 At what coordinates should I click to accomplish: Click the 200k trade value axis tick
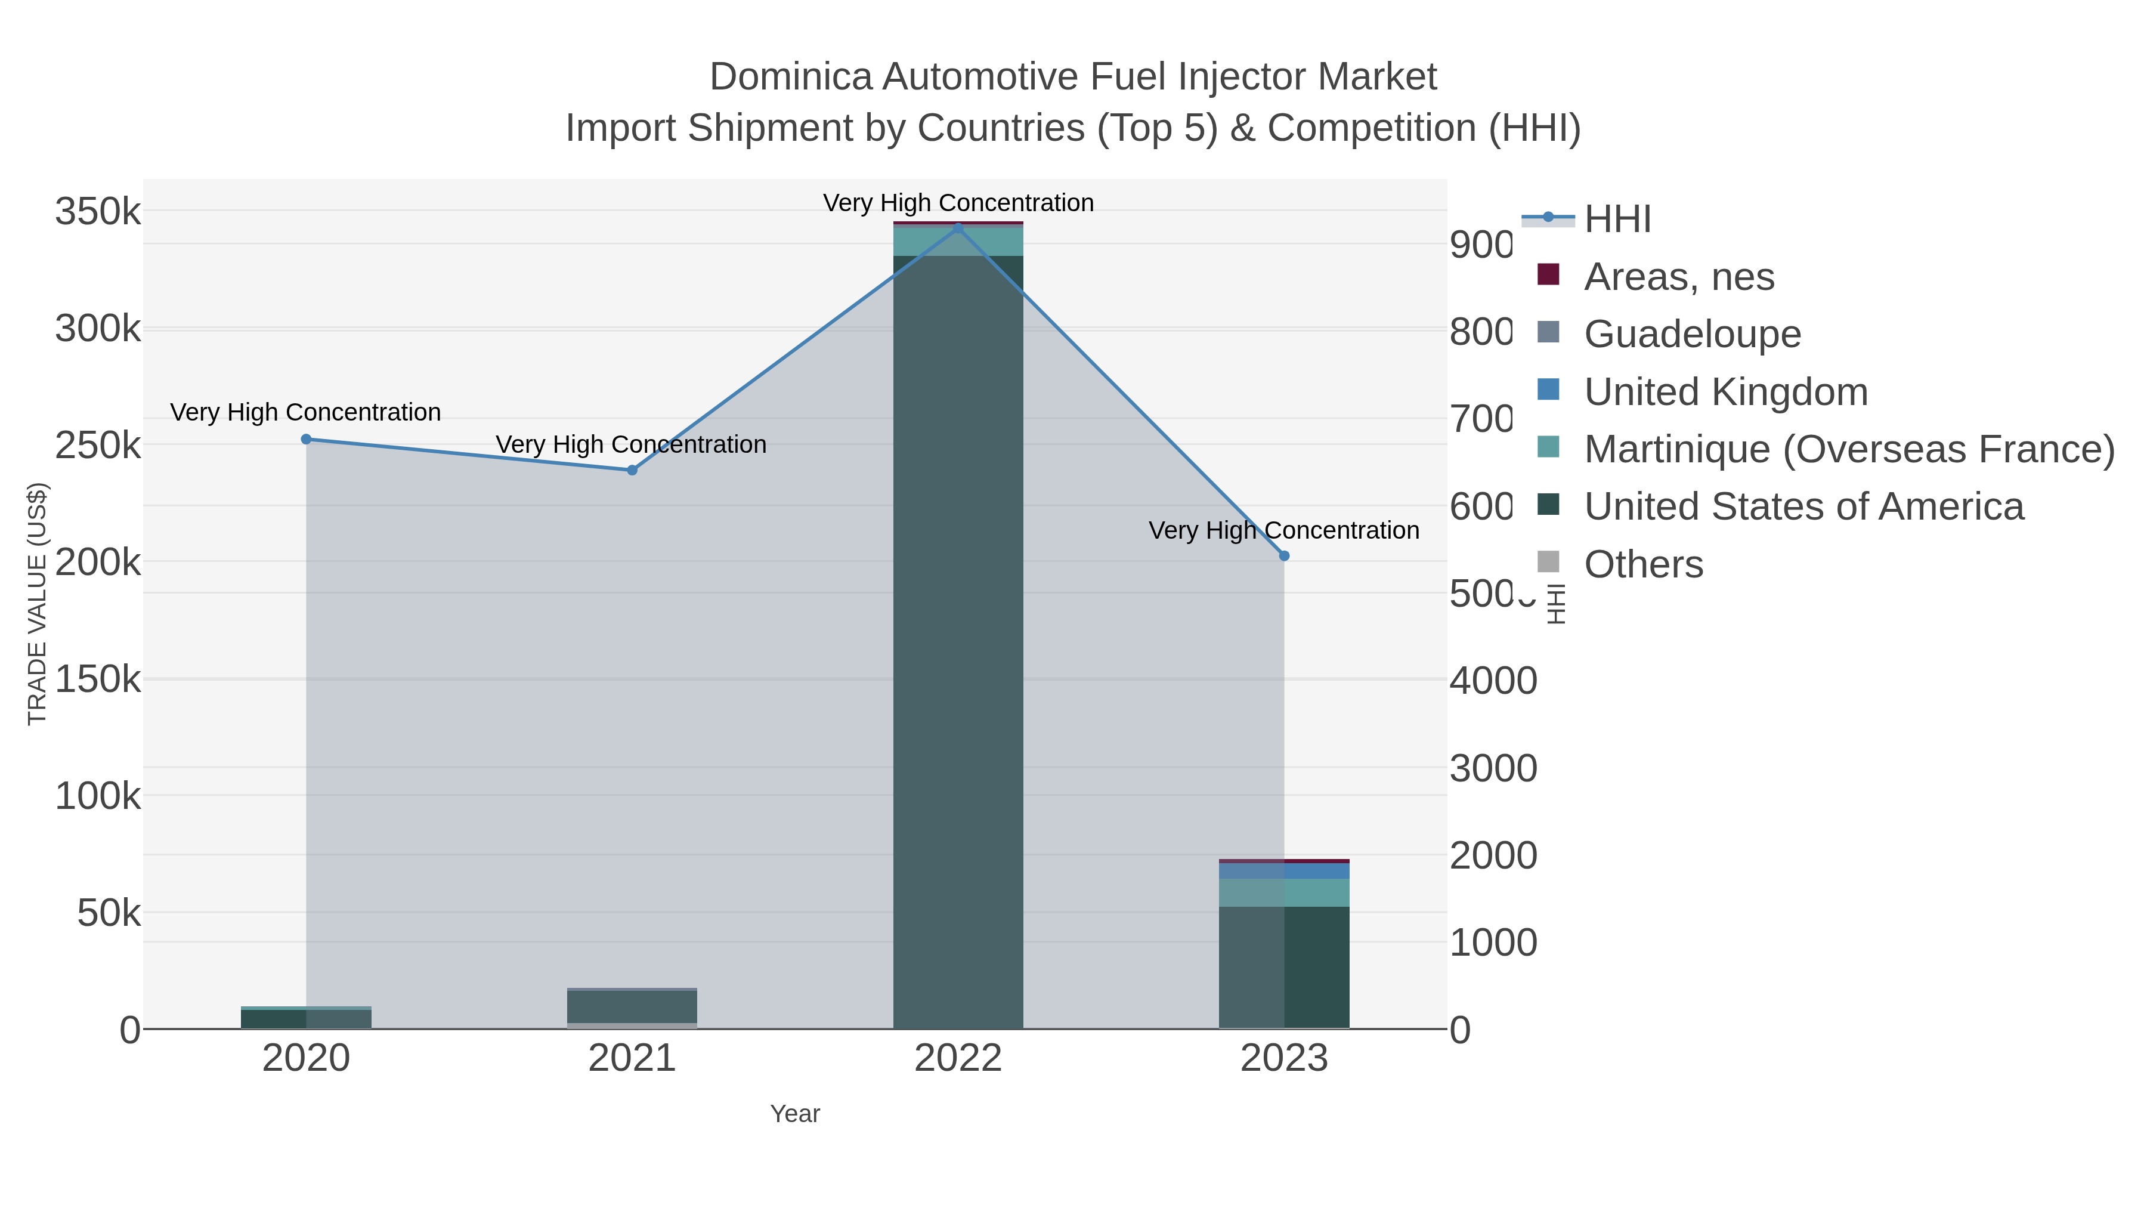point(98,563)
